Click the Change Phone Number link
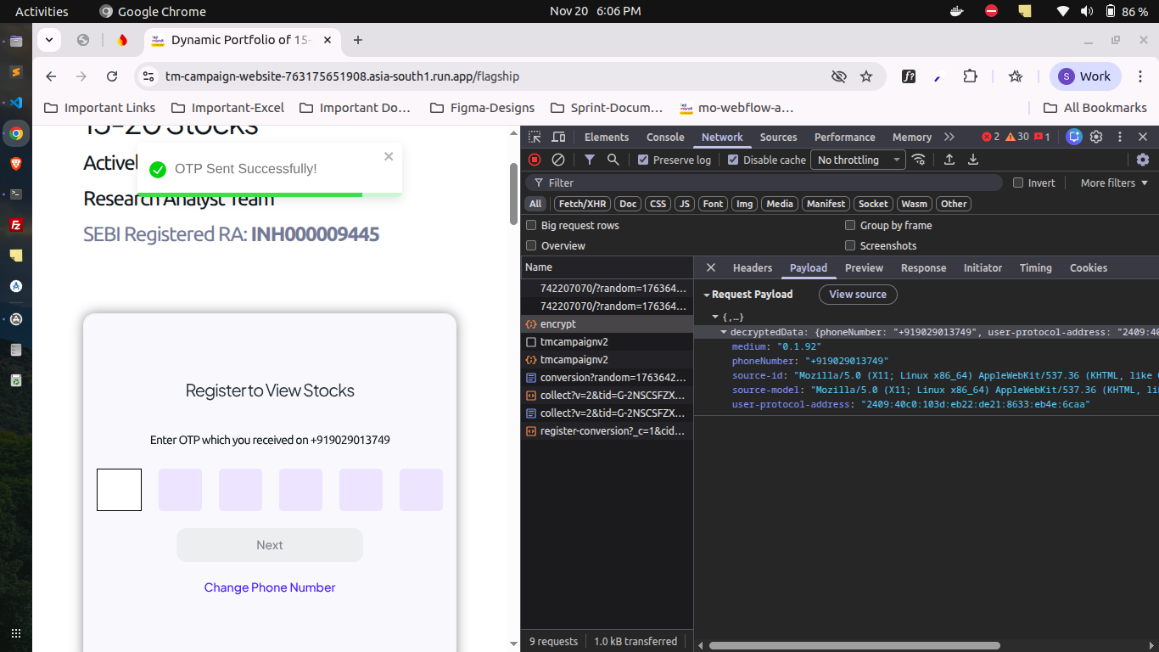This screenshot has height=652, width=1159. (x=270, y=587)
